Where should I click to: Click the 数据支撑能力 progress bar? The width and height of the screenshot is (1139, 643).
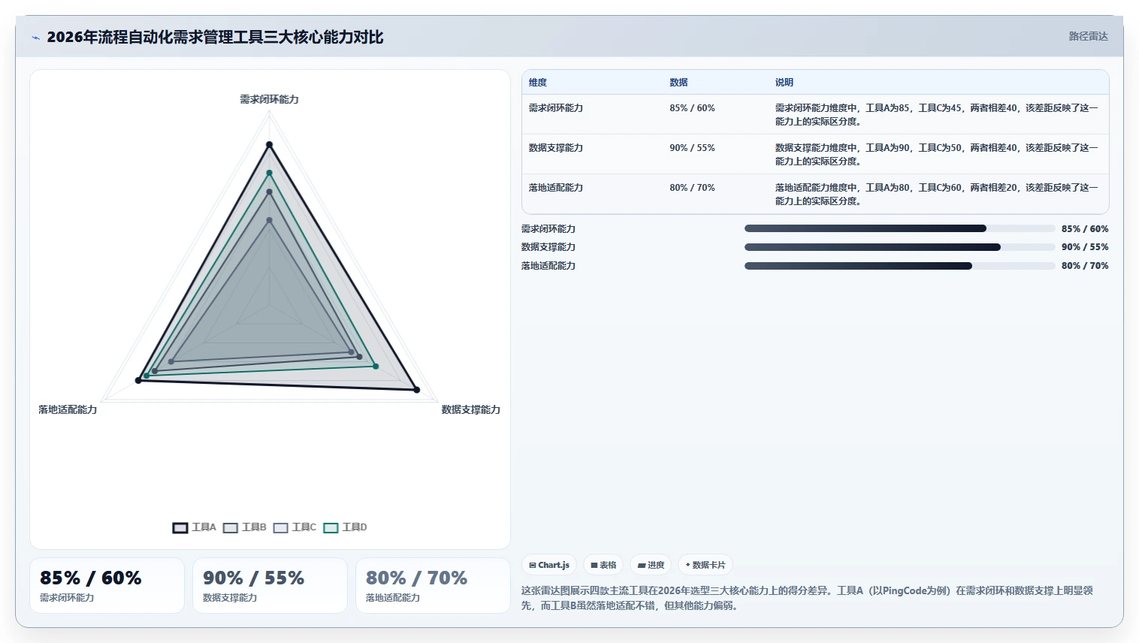tap(900, 247)
